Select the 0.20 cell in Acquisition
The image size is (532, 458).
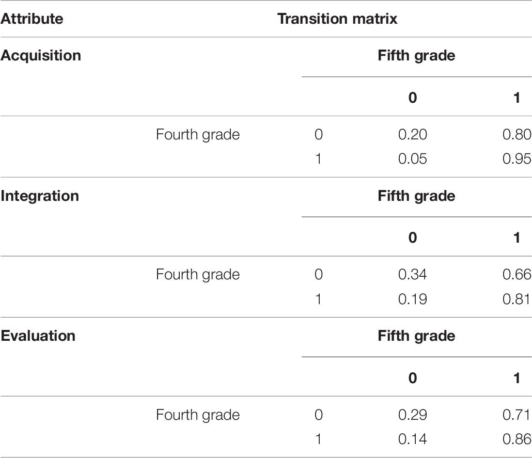tap(413, 135)
